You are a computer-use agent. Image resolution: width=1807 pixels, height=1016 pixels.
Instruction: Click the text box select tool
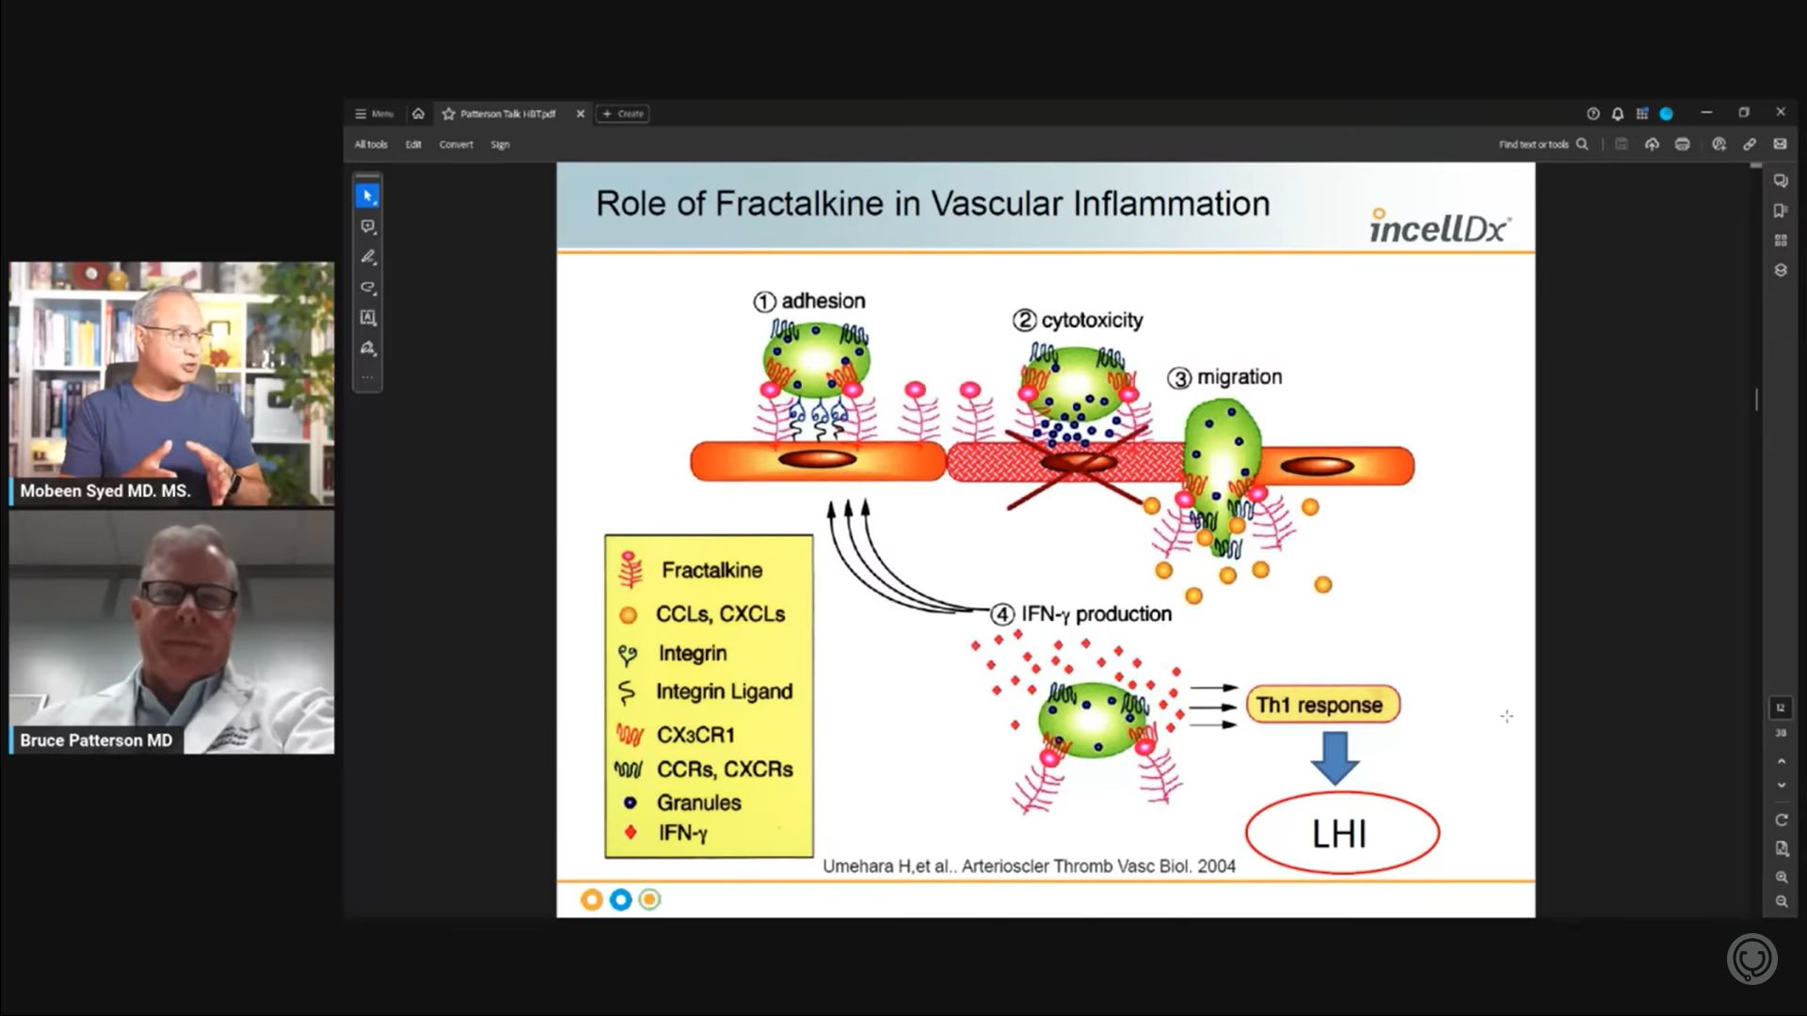[368, 318]
